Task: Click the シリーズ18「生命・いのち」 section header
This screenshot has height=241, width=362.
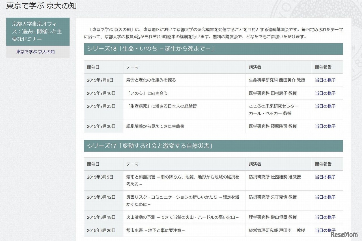Action: click(x=213, y=49)
